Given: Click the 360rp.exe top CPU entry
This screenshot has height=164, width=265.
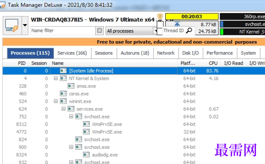Looking at the screenshot, I should coord(243,17).
